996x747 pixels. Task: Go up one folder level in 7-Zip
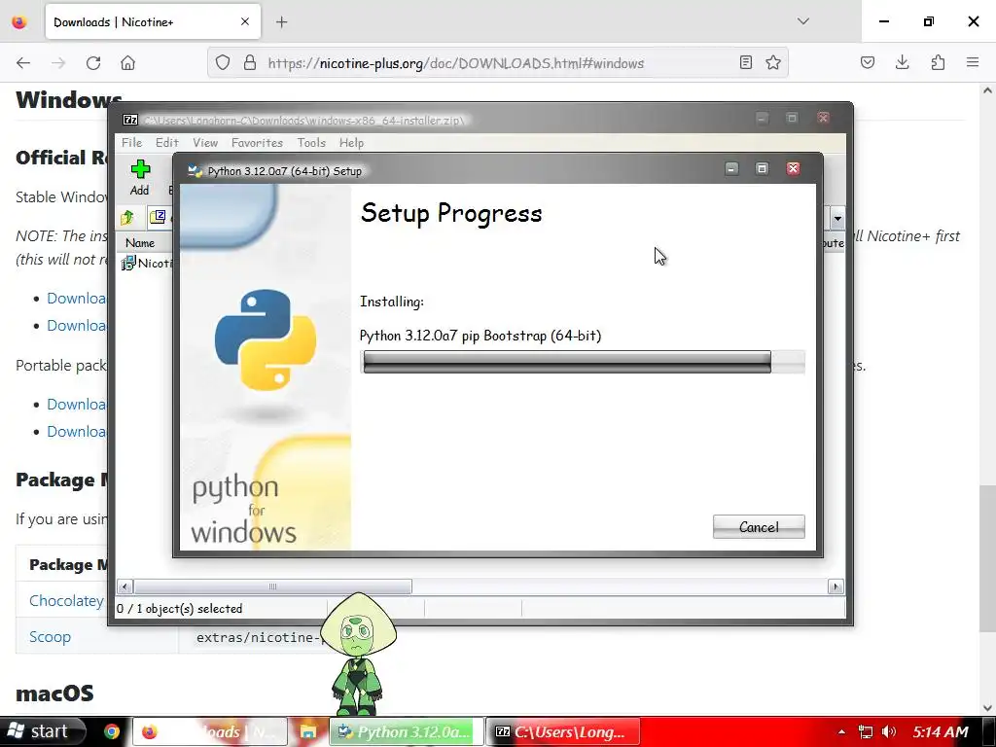[x=127, y=218]
